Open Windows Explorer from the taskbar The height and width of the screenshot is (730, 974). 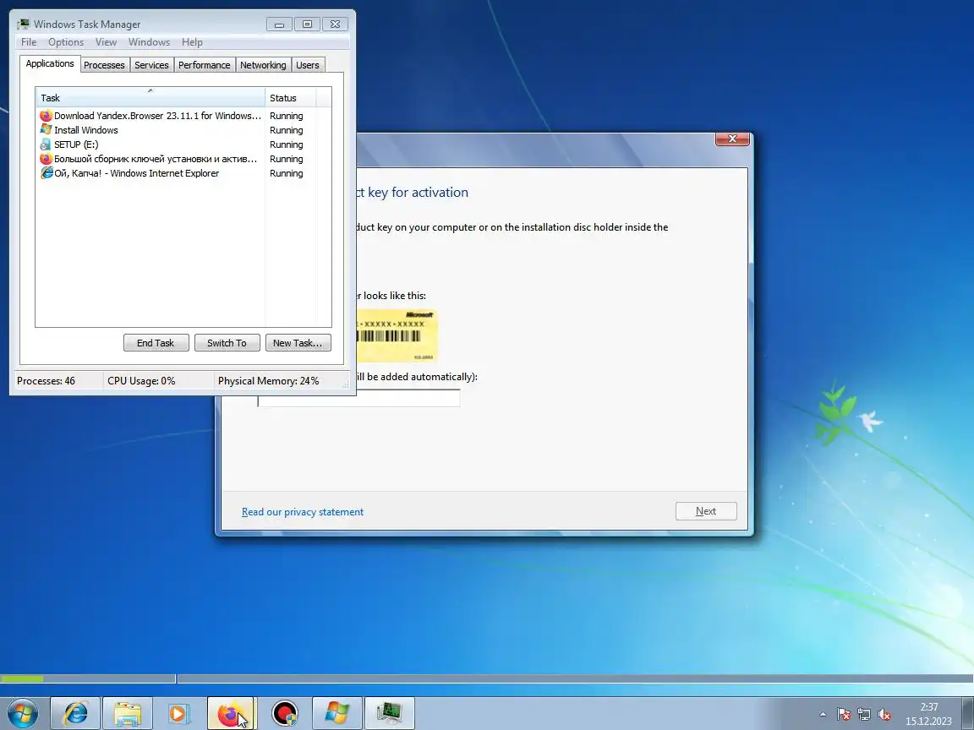click(128, 713)
